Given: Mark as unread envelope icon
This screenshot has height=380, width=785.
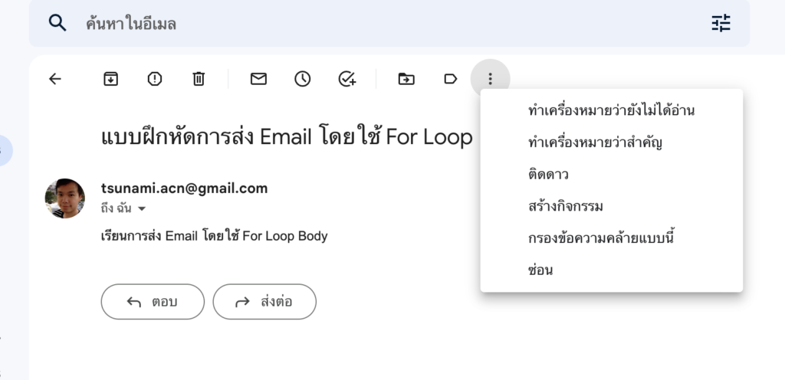Looking at the screenshot, I should click(x=258, y=79).
